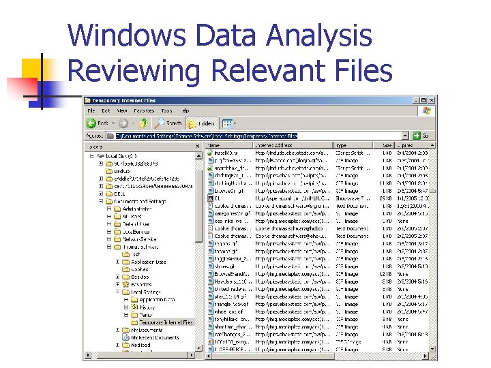The image size is (491, 368).
Task: Collapse the Local Settings folder node
Action: coord(118,292)
